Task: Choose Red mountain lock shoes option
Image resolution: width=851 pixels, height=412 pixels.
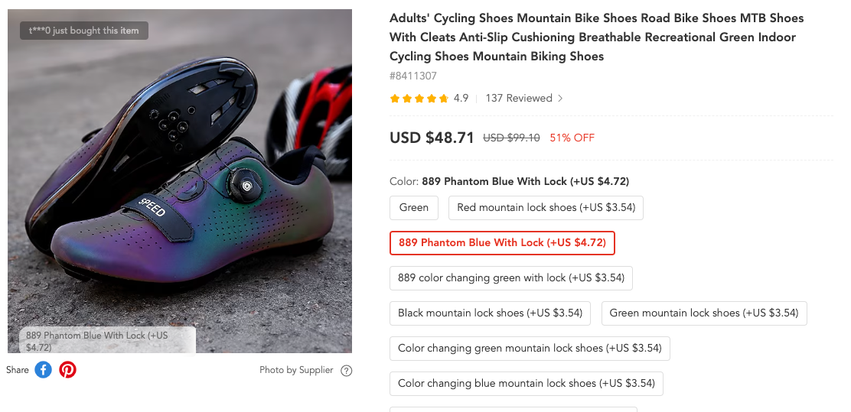Action: [546, 207]
